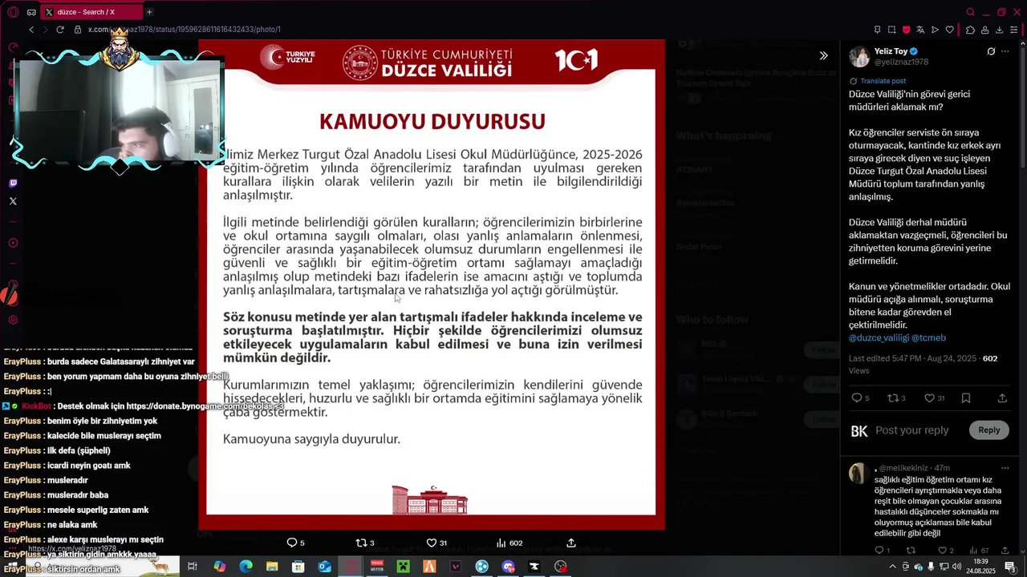This screenshot has height=577, width=1027.
Task: Open Grok icon next to Yeliz Toy's name
Action: 991,51
